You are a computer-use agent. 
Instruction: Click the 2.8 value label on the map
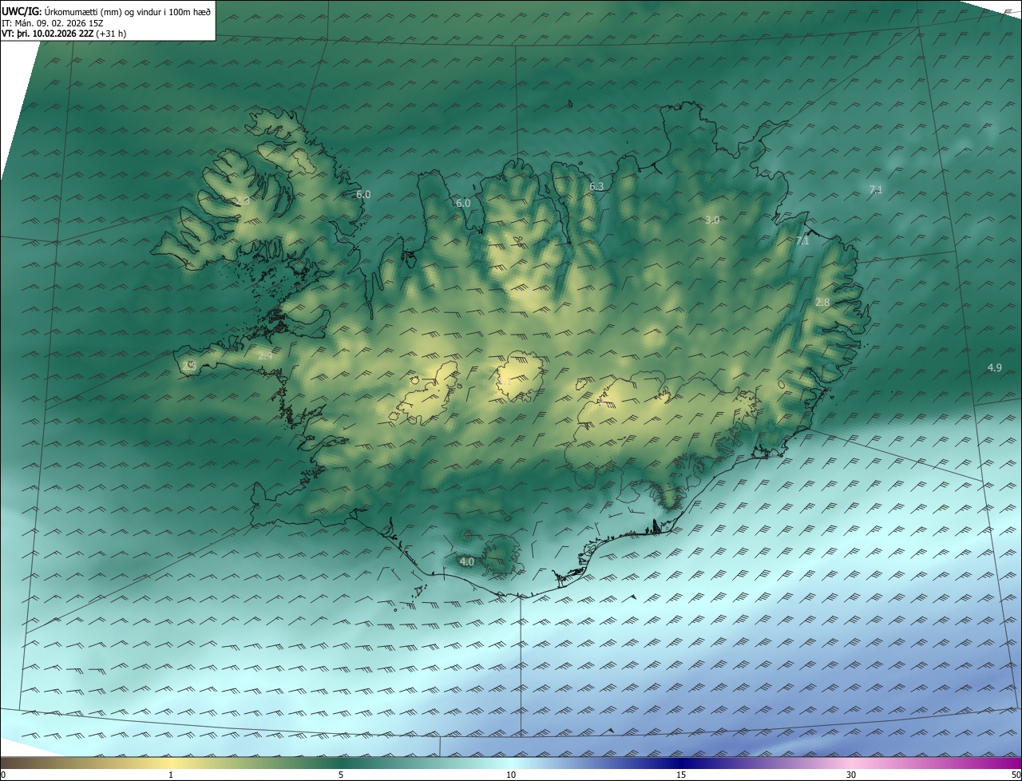pyautogui.click(x=822, y=302)
